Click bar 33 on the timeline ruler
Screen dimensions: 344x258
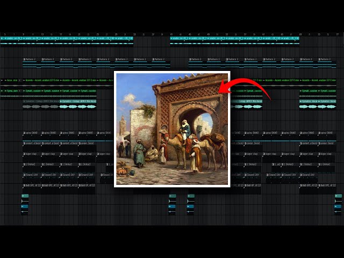[134, 34]
